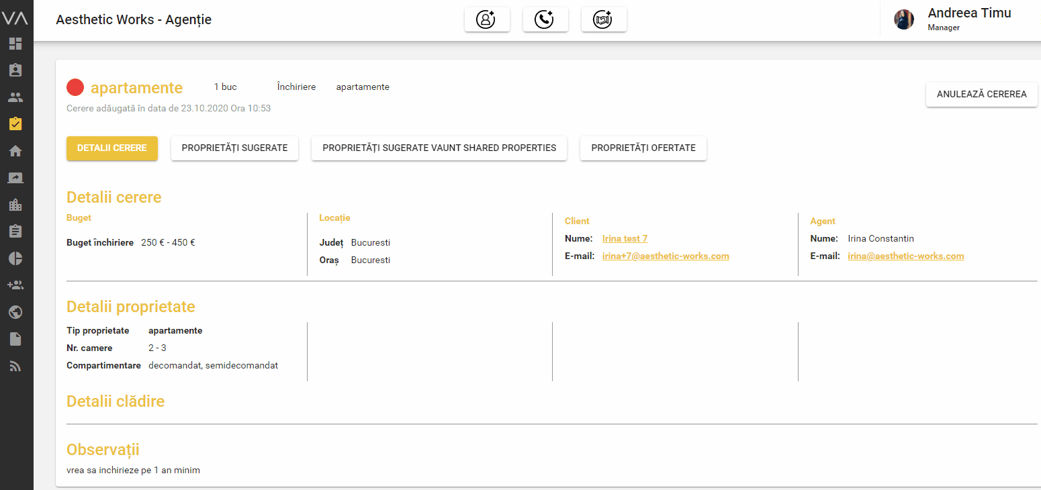Click the add contact icon in header

pyautogui.click(x=486, y=20)
